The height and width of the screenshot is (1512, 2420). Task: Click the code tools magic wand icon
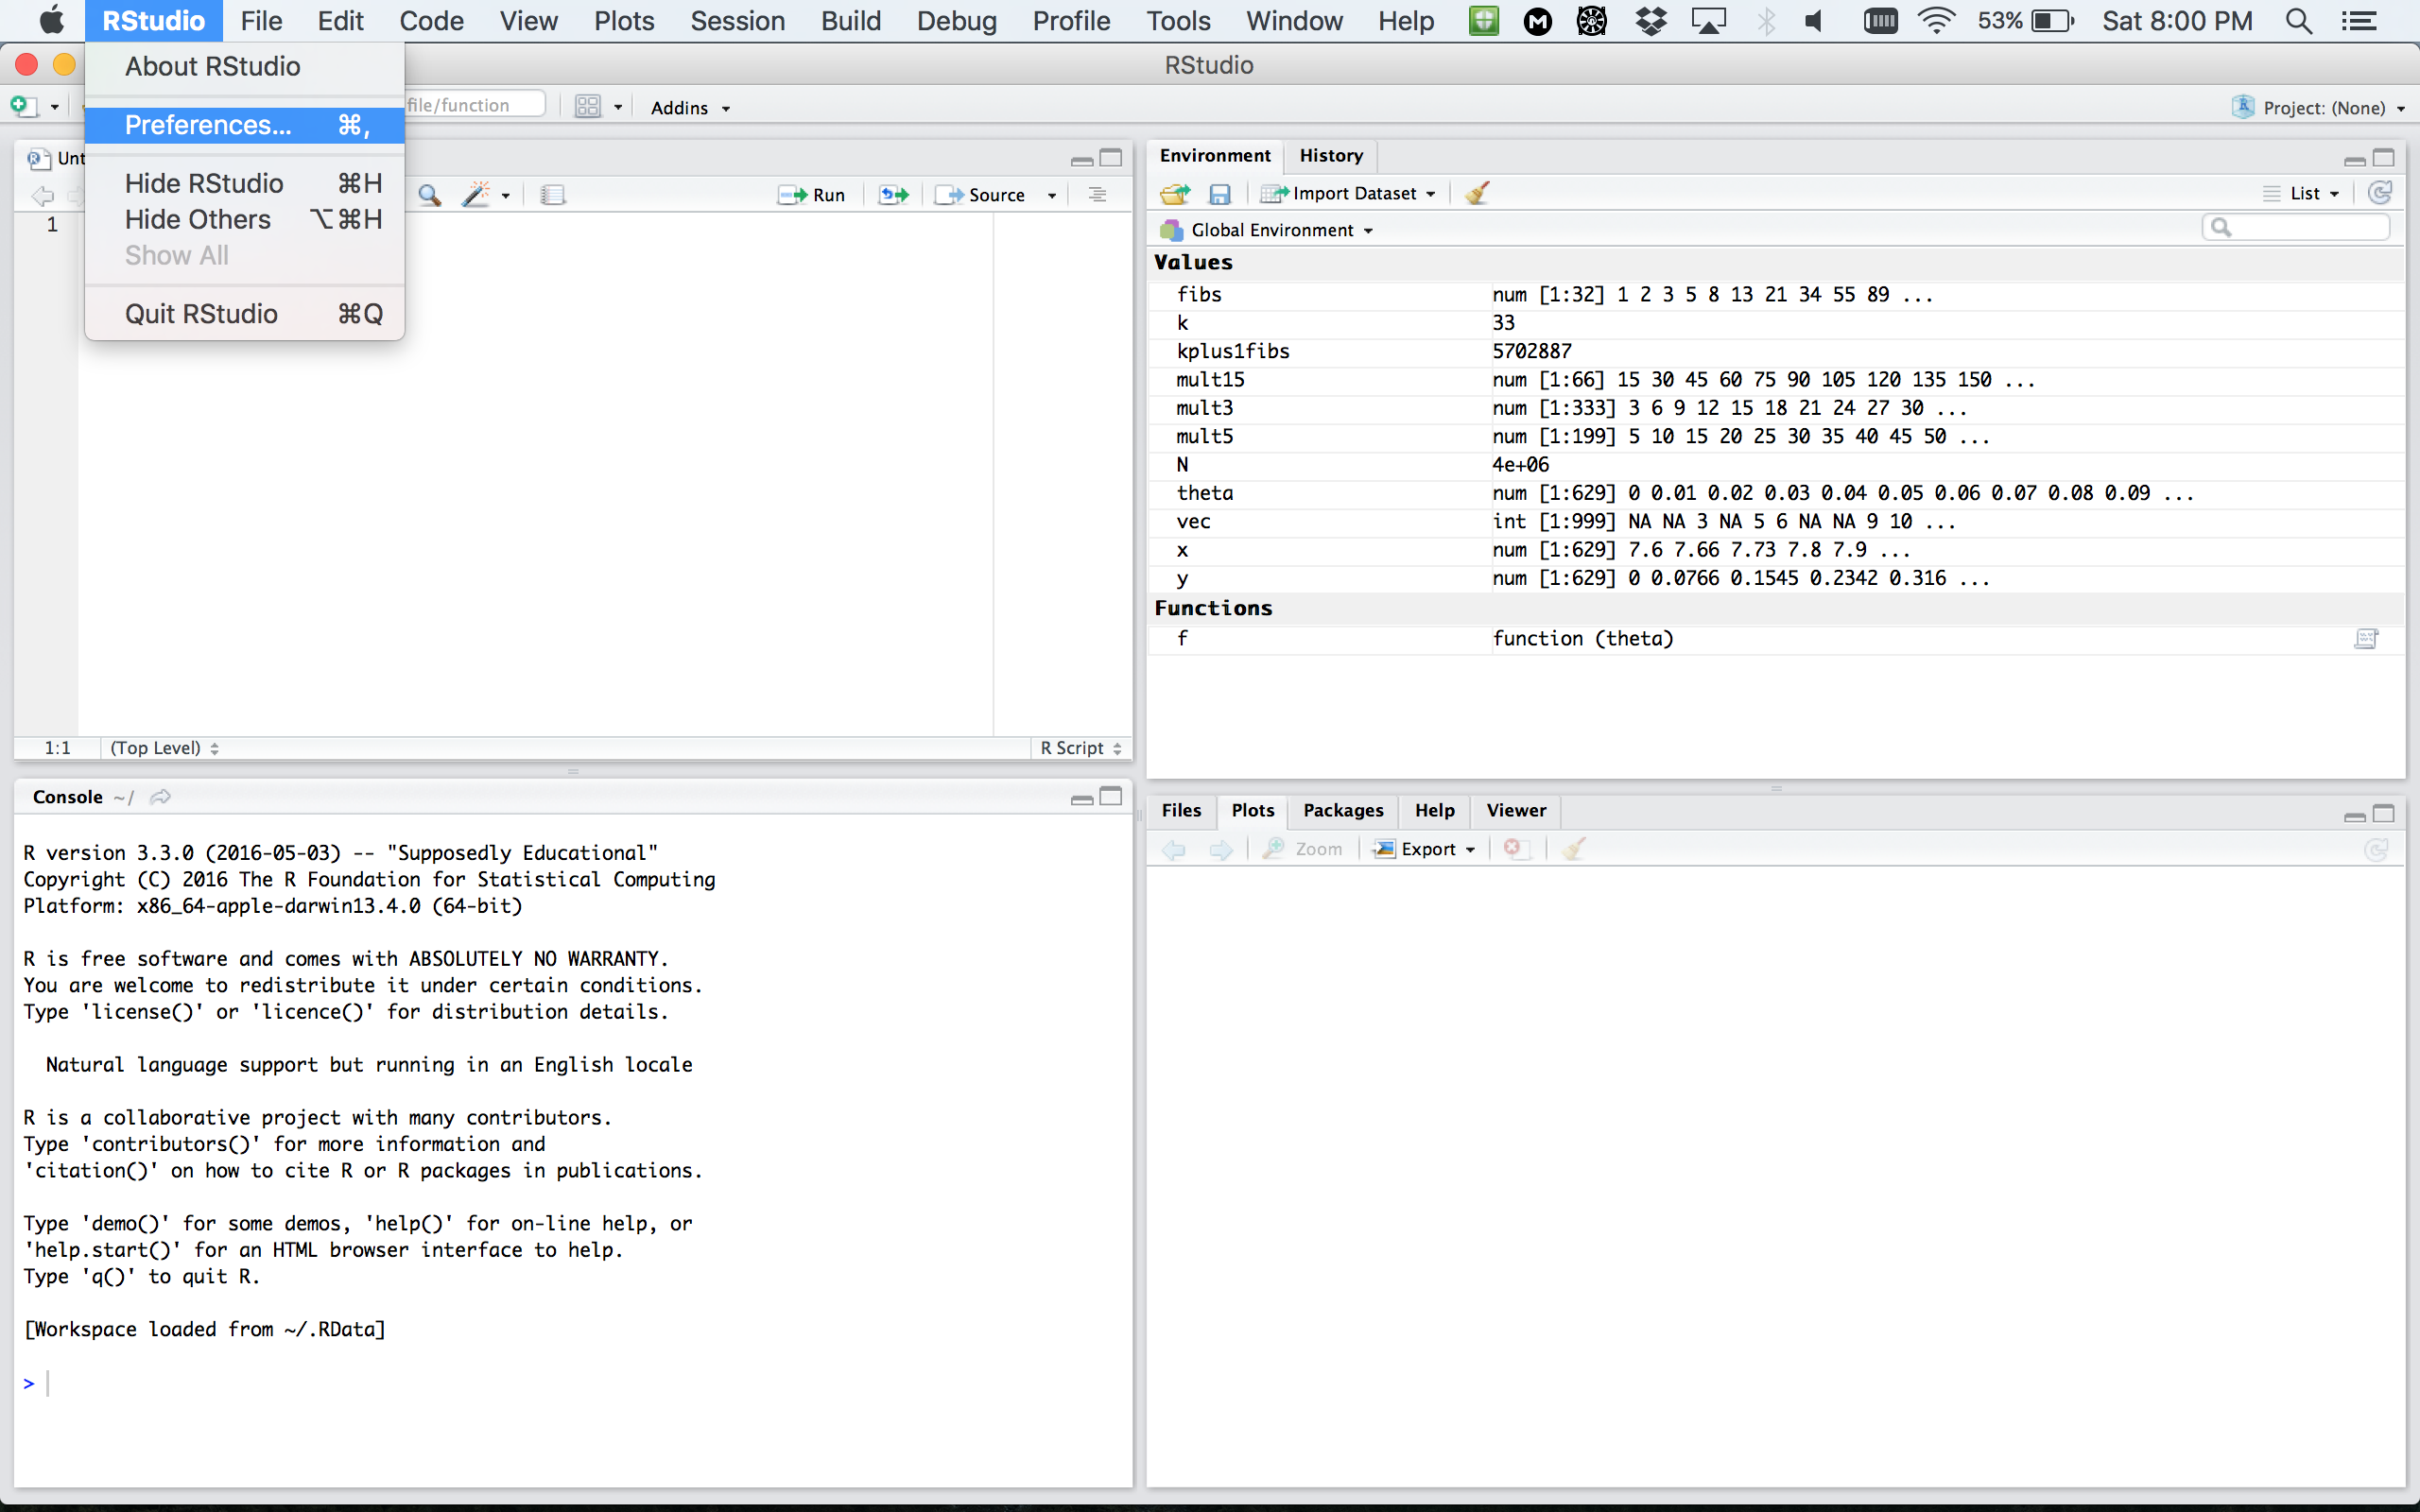coord(476,195)
